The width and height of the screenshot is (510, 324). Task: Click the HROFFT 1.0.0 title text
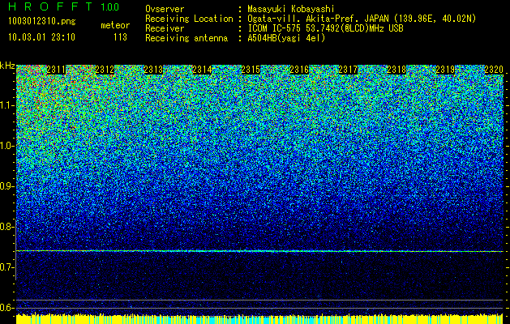[64, 6]
